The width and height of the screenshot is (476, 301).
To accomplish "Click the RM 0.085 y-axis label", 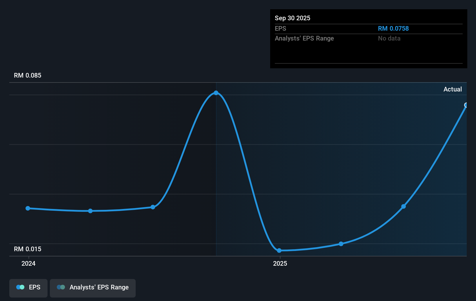I will (28, 76).
